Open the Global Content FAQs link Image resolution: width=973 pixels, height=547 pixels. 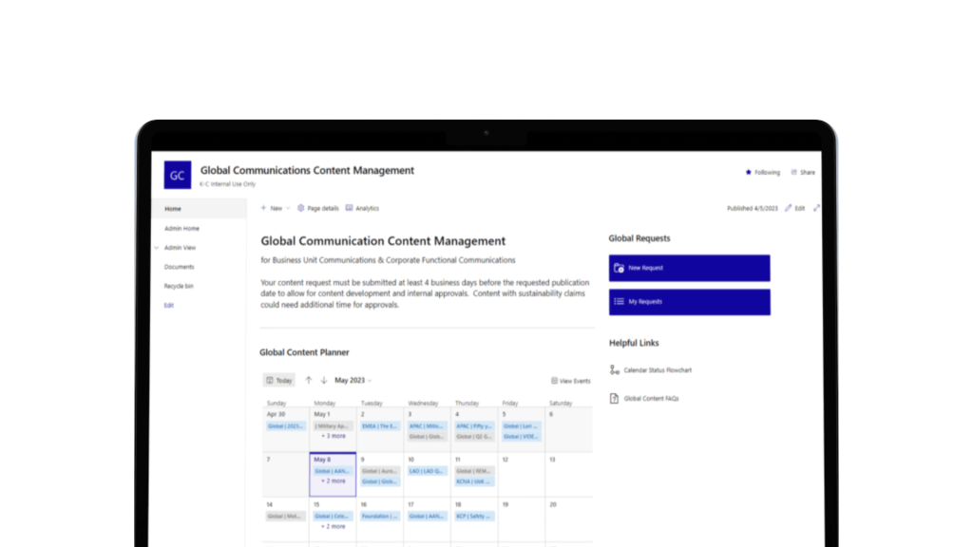point(650,399)
